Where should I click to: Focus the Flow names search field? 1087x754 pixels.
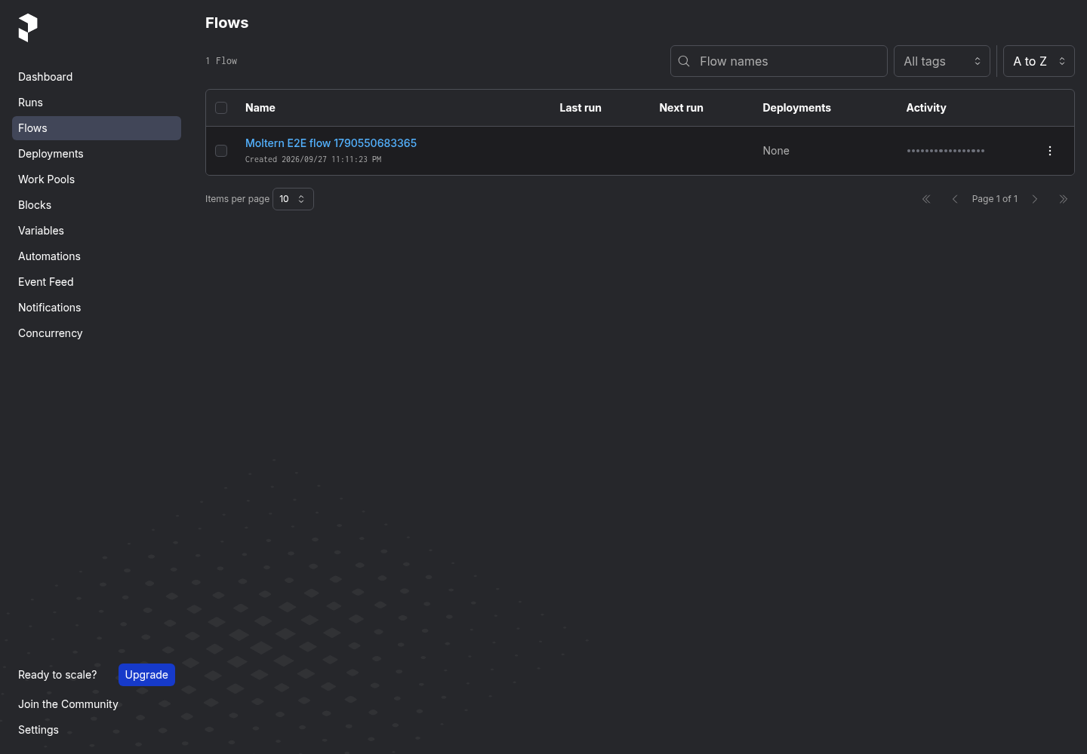tap(779, 61)
